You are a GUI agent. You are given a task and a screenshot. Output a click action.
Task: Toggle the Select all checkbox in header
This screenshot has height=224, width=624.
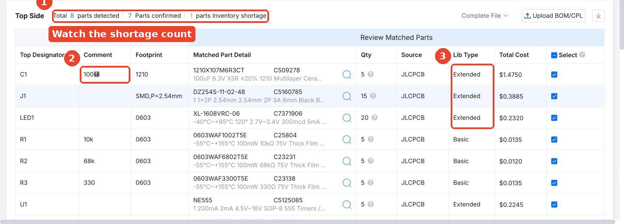[554, 55]
